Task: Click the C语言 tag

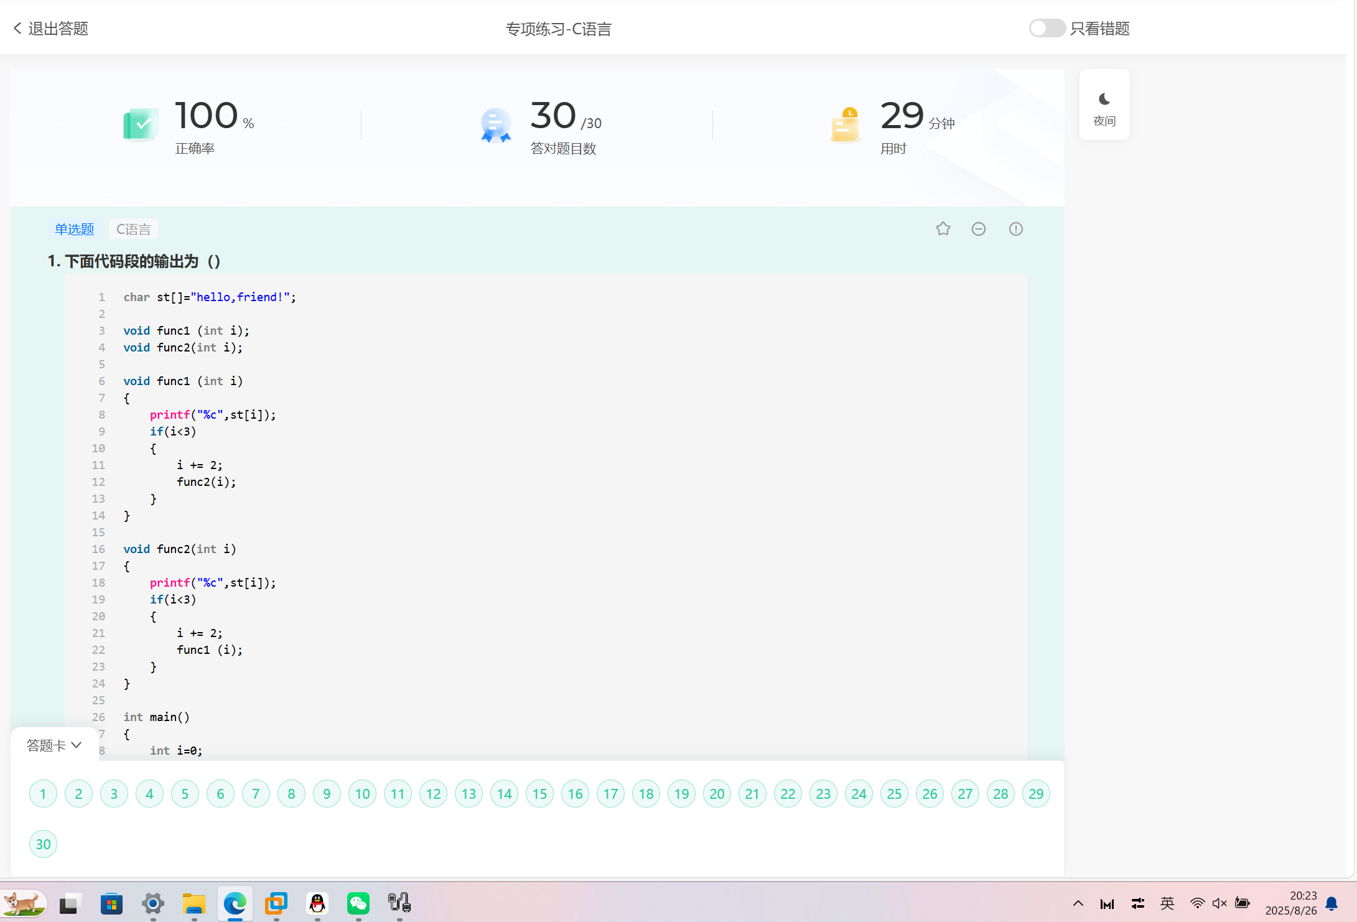Action: (134, 229)
